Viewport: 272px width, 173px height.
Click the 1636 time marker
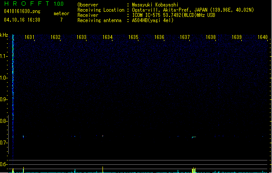pyautogui.click(x=159, y=37)
